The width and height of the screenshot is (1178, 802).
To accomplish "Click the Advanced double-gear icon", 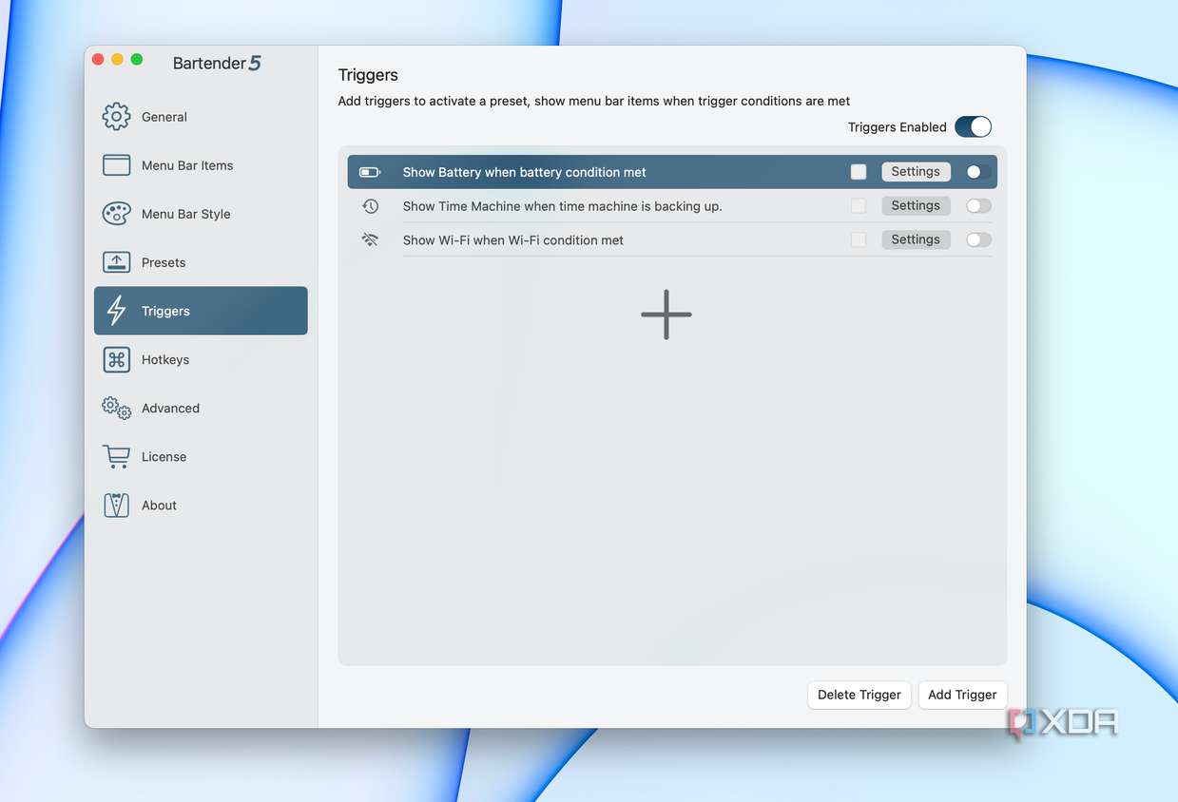I will [x=116, y=408].
